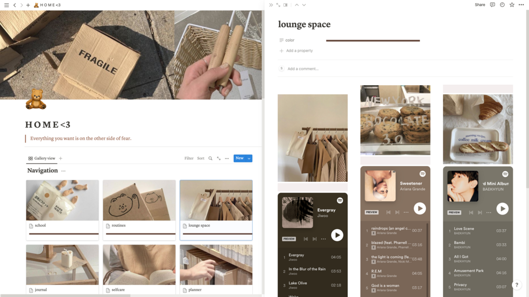Click the color property label
The height and width of the screenshot is (297, 529).
coord(287,40)
